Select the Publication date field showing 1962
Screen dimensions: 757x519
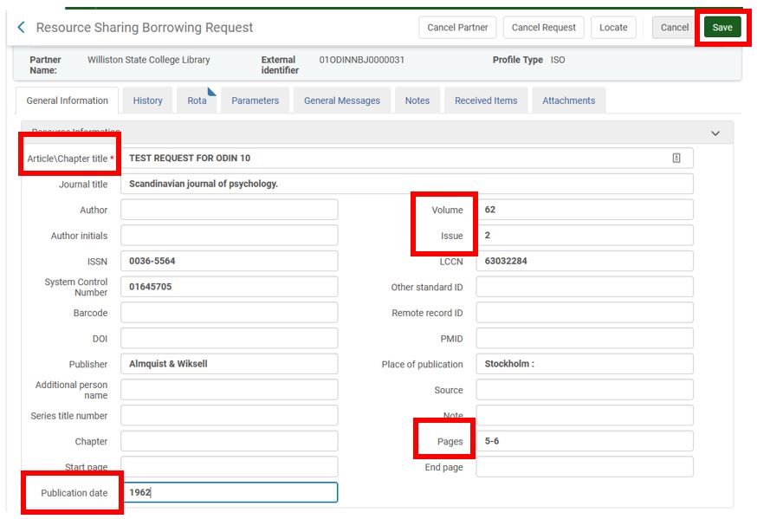230,492
